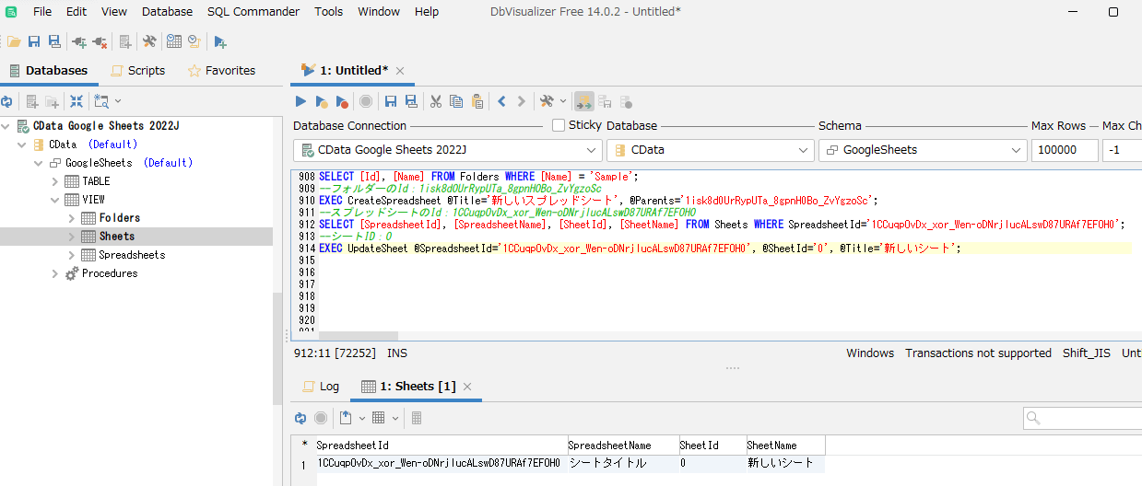The width and height of the screenshot is (1142, 486).
Task: Expand the Procedures tree node
Action: click(55, 273)
